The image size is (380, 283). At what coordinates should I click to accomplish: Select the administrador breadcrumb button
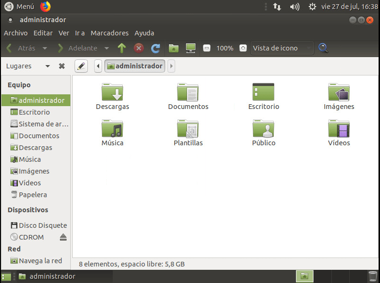[x=135, y=66]
